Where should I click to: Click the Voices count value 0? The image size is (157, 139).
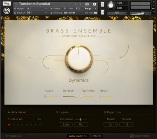pos(65,9)
